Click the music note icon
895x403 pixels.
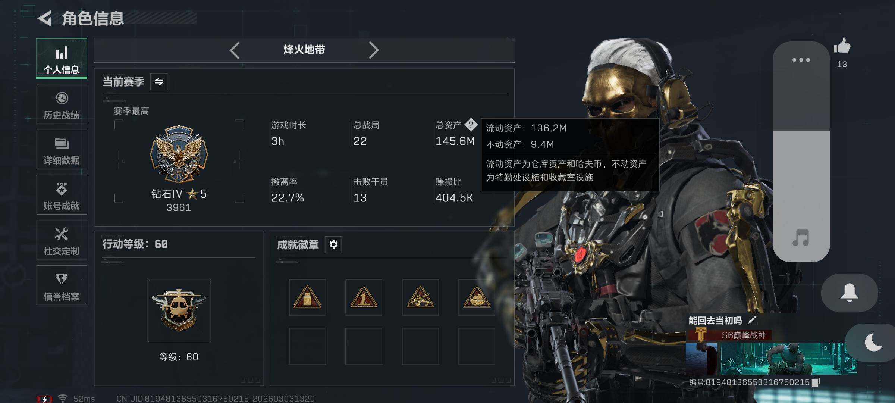801,238
